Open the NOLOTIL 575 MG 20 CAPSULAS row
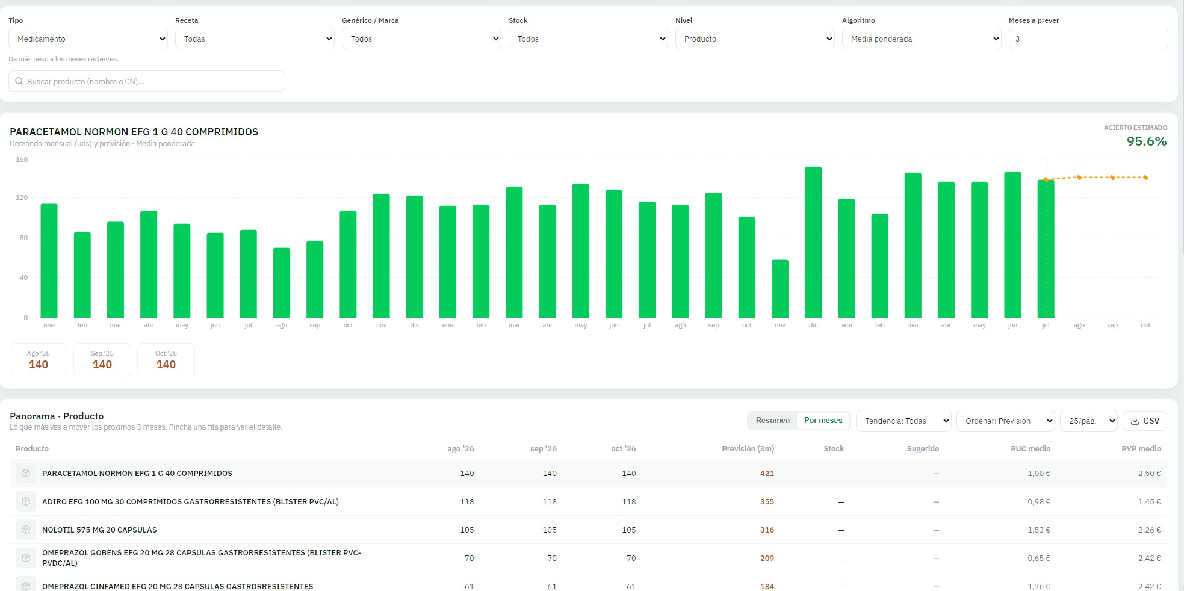 click(x=588, y=530)
